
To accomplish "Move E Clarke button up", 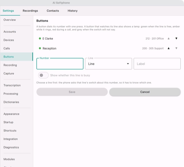I will [168, 39].
